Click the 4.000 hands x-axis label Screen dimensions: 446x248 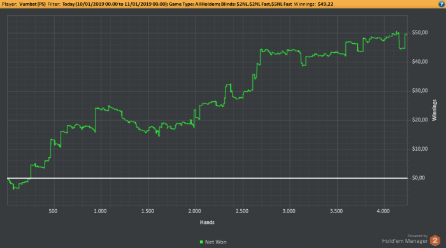pos(384,211)
